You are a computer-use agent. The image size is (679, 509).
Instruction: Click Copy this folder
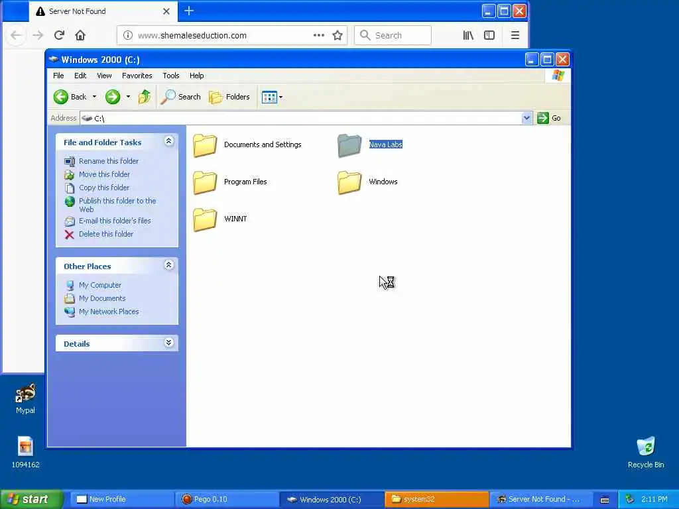coord(104,188)
